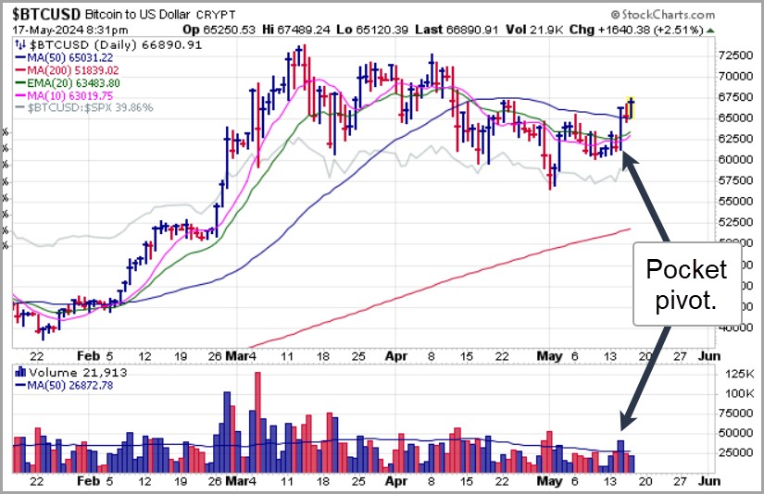Click the 70000 price axis label
764x494 pixels.
click(735, 77)
